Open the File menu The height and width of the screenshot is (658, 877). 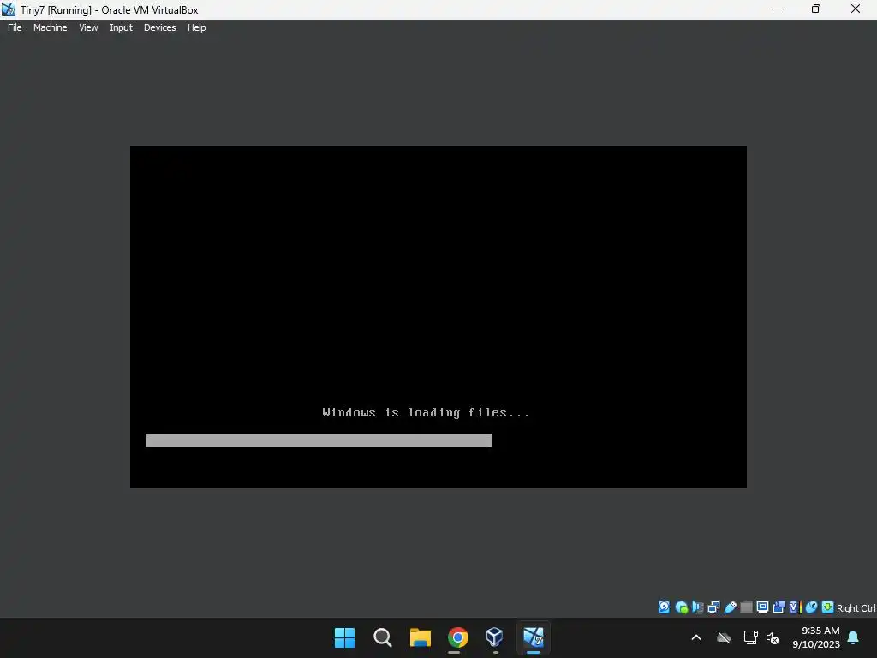coord(15,27)
